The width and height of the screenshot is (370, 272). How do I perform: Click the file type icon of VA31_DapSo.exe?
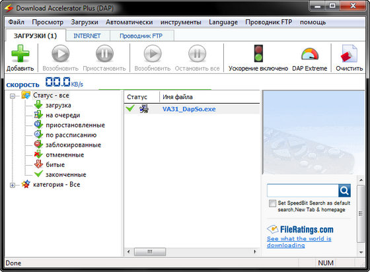click(144, 109)
